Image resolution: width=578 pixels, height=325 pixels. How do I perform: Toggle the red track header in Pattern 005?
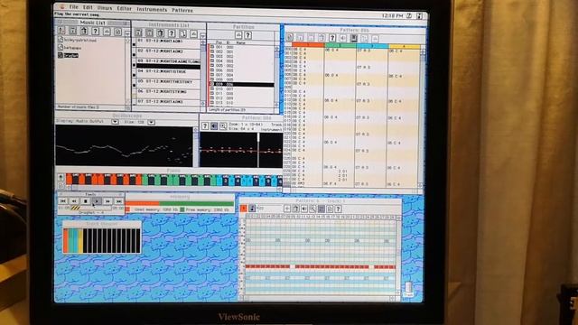tap(308, 45)
